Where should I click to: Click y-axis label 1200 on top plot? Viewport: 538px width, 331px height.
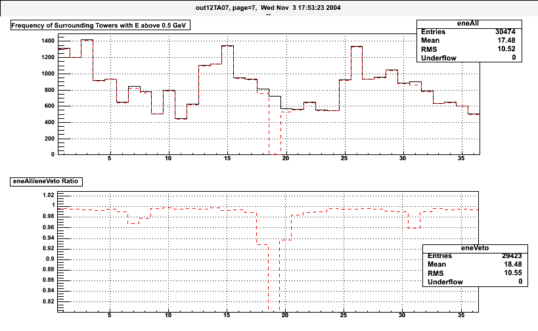[48, 57]
